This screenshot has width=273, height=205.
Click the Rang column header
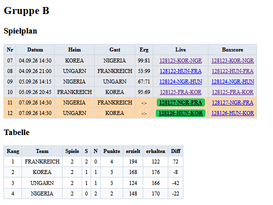[x=13, y=151]
